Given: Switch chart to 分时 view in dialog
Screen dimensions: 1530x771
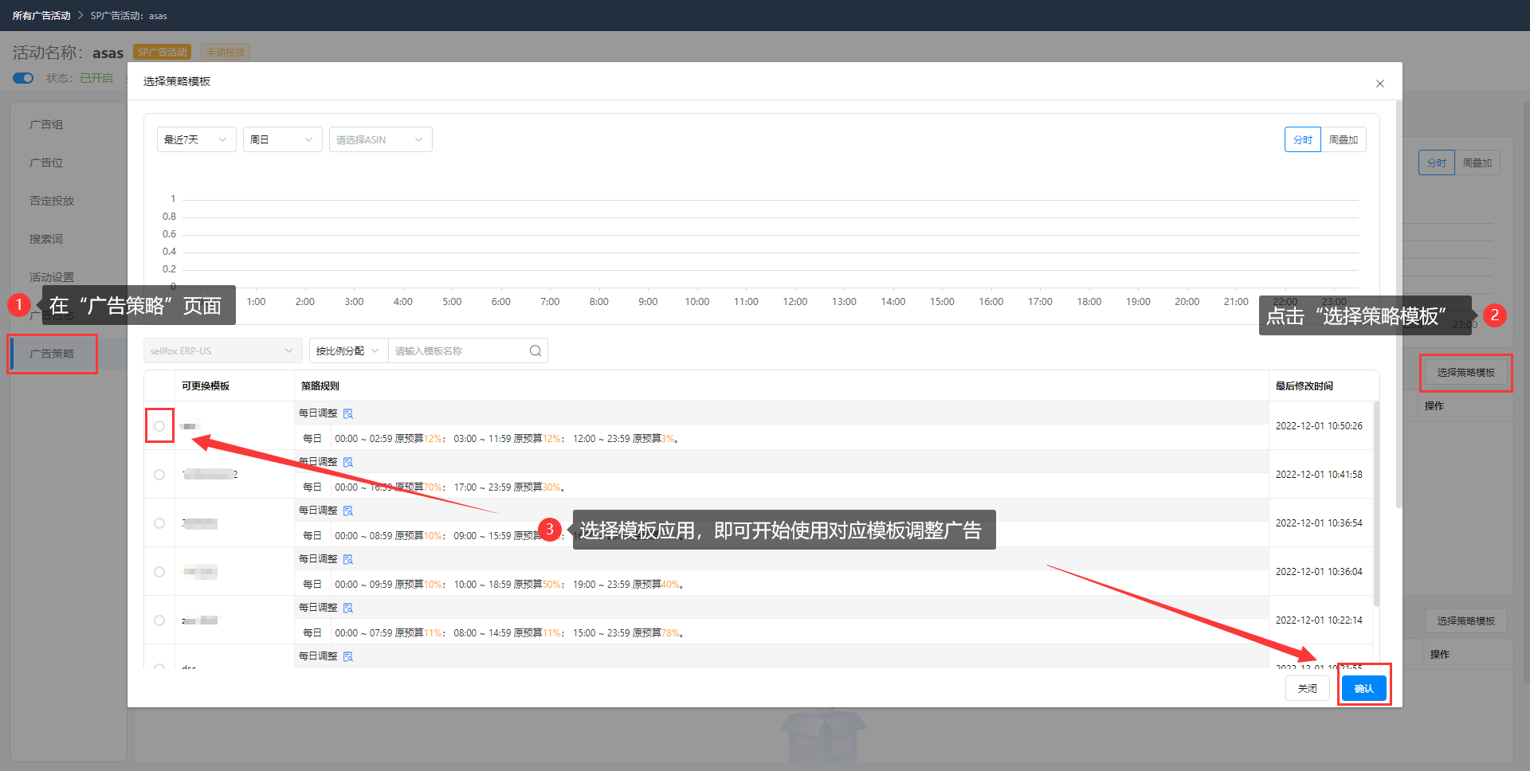Looking at the screenshot, I should [1302, 139].
